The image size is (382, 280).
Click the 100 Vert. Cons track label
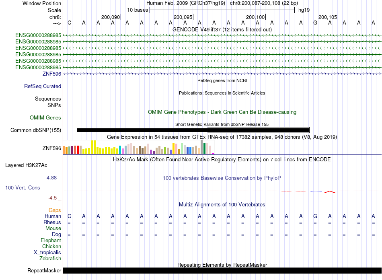[23, 187]
